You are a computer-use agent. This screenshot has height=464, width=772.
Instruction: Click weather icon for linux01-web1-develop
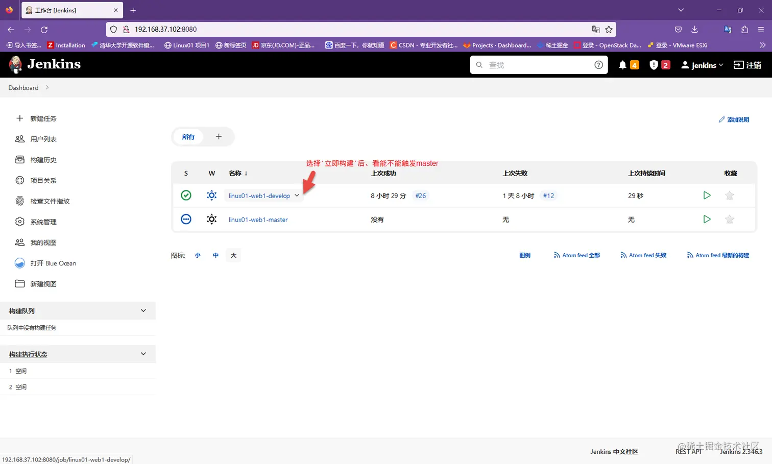(212, 195)
